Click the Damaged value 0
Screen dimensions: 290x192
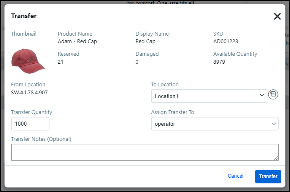pyautogui.click(x=137, y=62)
